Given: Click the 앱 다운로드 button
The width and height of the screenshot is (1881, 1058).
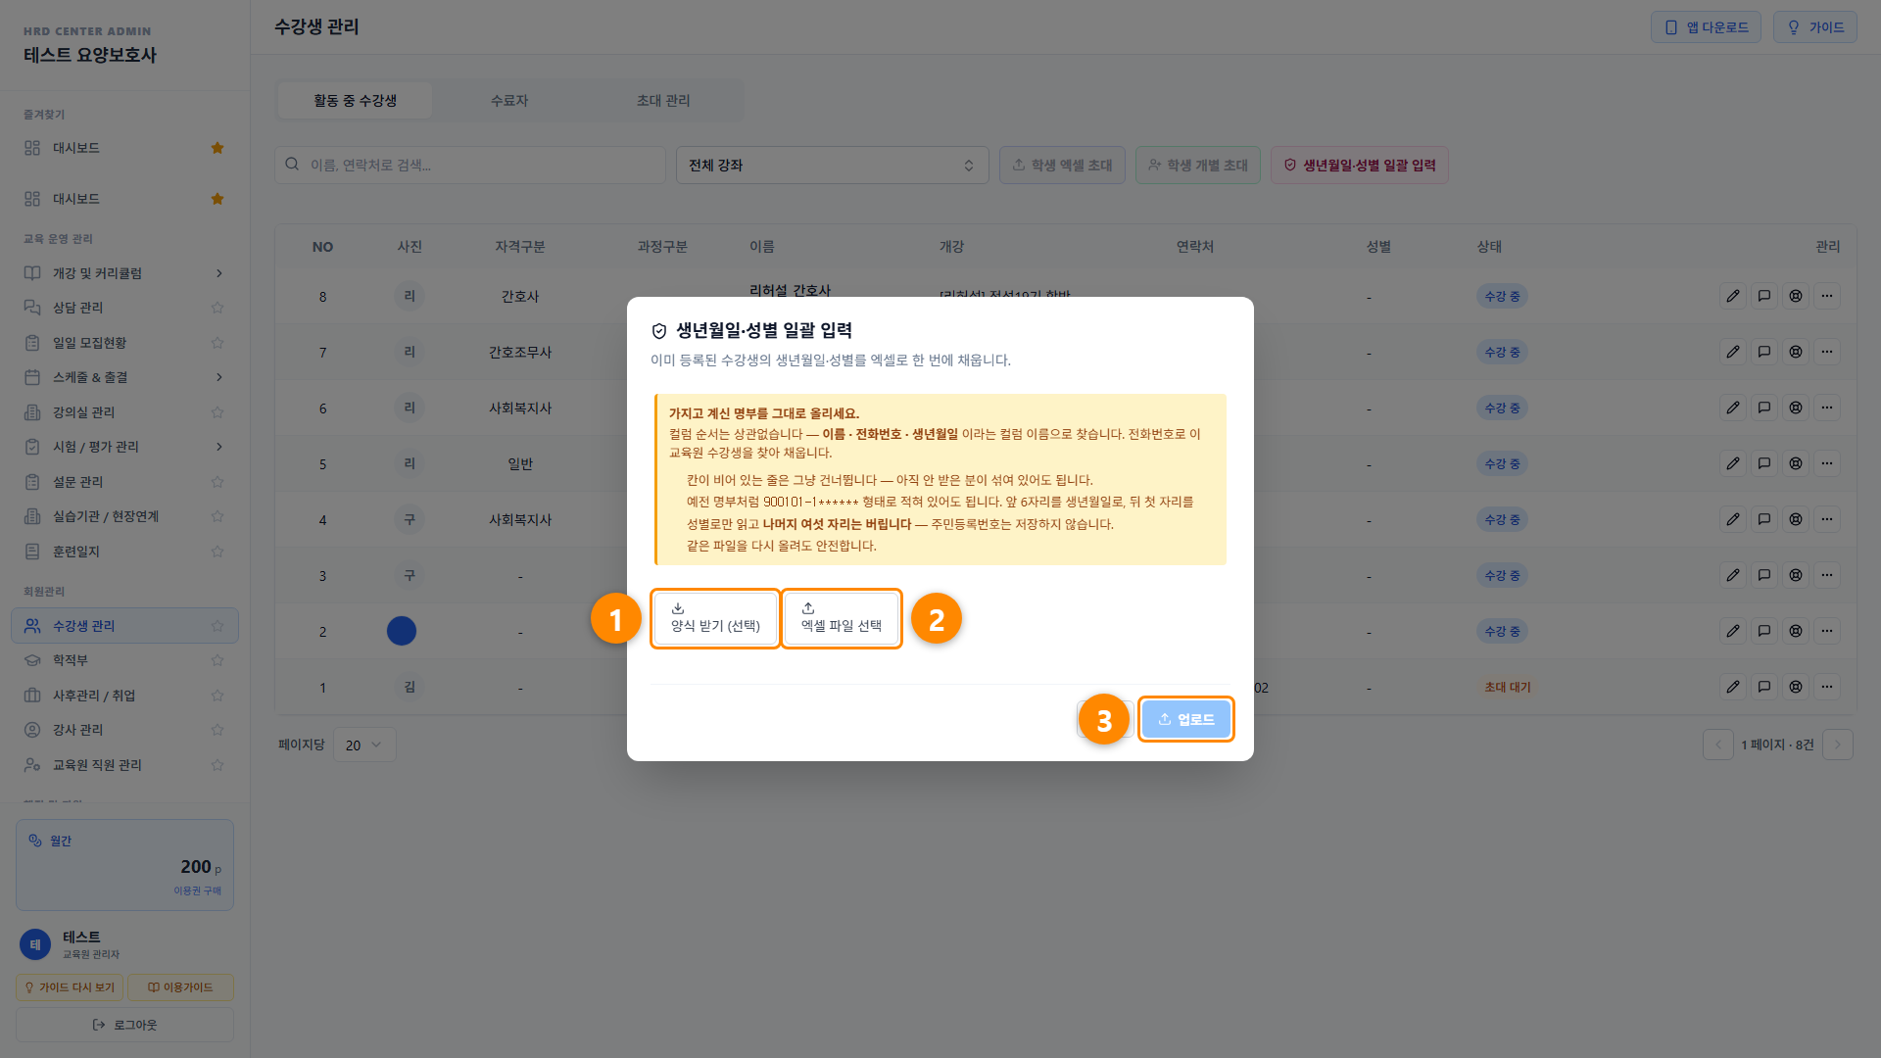Looking at the screenshot, I should pyautogui.click(x=1706, y=27).
